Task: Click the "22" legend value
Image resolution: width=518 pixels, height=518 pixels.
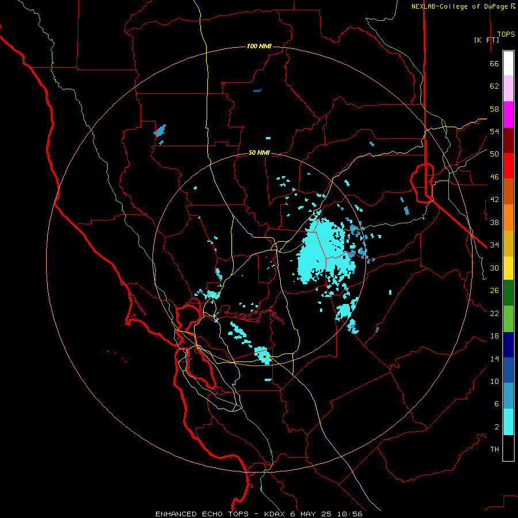Action: click(494, 314)
